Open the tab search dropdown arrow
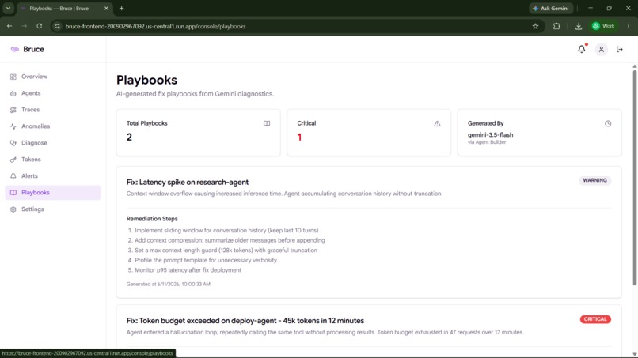Image resolution: width=638 pixels, height=358 pixels. click(8, 8)
